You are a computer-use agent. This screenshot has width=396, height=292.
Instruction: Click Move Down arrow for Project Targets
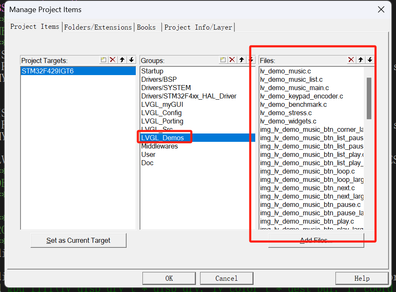(x=131, y=60)
